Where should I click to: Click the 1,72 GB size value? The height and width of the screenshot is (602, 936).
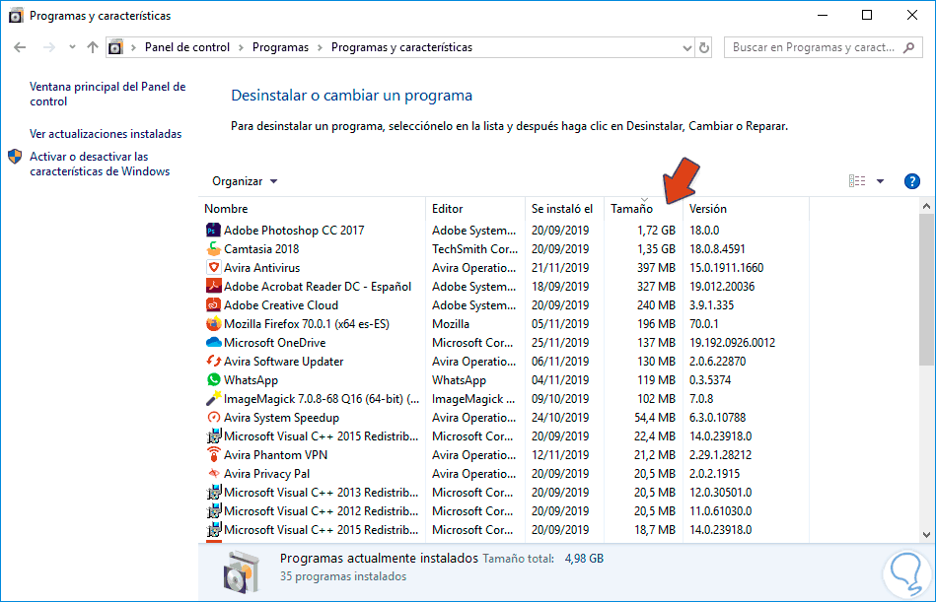[x=656, y=231]
